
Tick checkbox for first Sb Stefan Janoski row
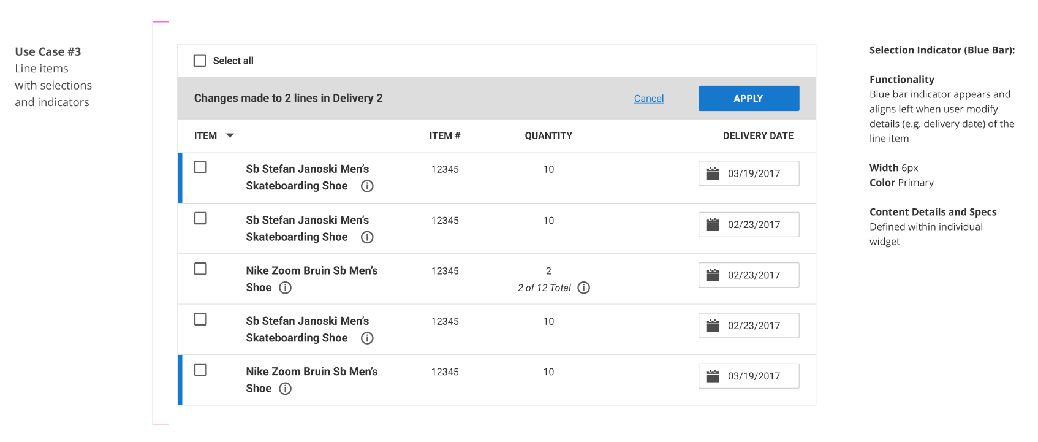pyautogui.click(x=200, y=167)
